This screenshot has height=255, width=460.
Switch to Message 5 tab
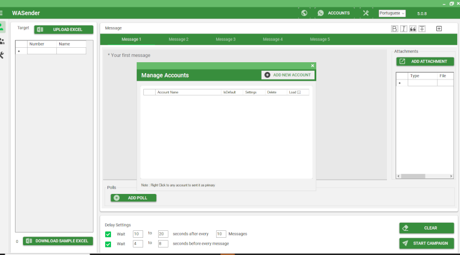[320, 39]
